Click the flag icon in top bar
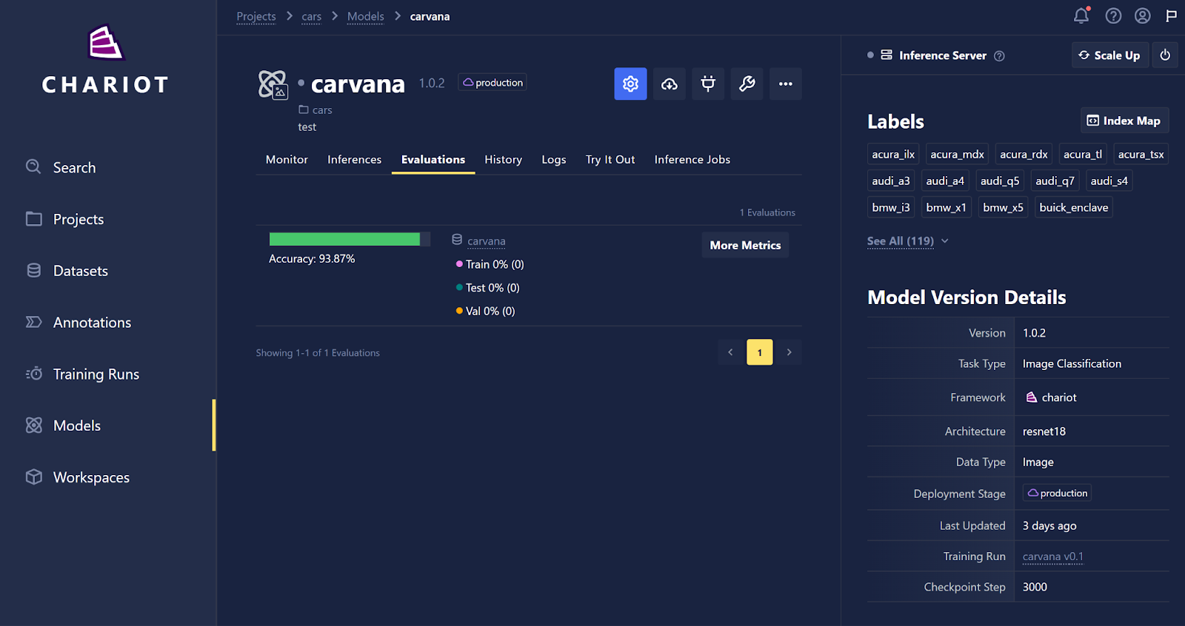1185x626 pixels. (1171, 16)
